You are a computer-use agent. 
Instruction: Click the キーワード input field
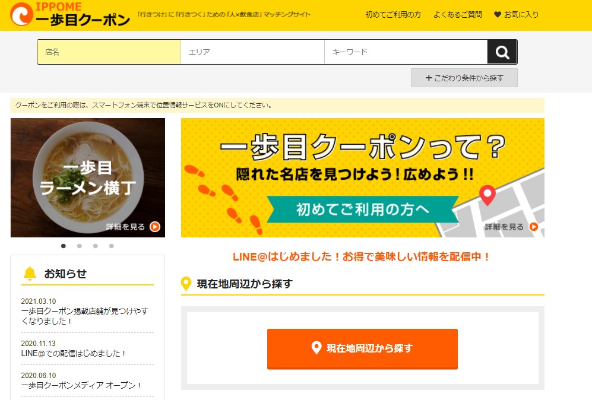[x=406, y=52]
